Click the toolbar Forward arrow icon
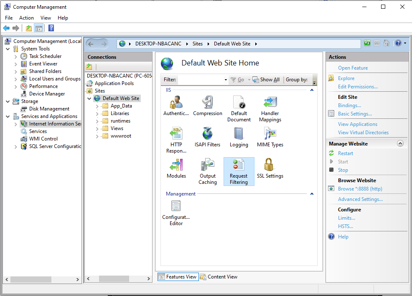This screenshot has width=412, height=296. (x=16, y=28)
